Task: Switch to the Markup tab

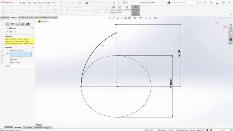Action: (x=44, y=17)
